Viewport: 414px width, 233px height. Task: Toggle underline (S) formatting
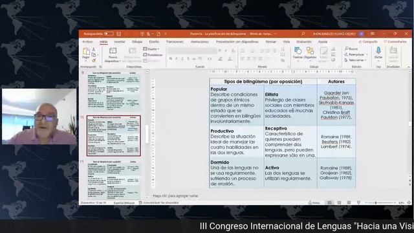tap(182, 59)
